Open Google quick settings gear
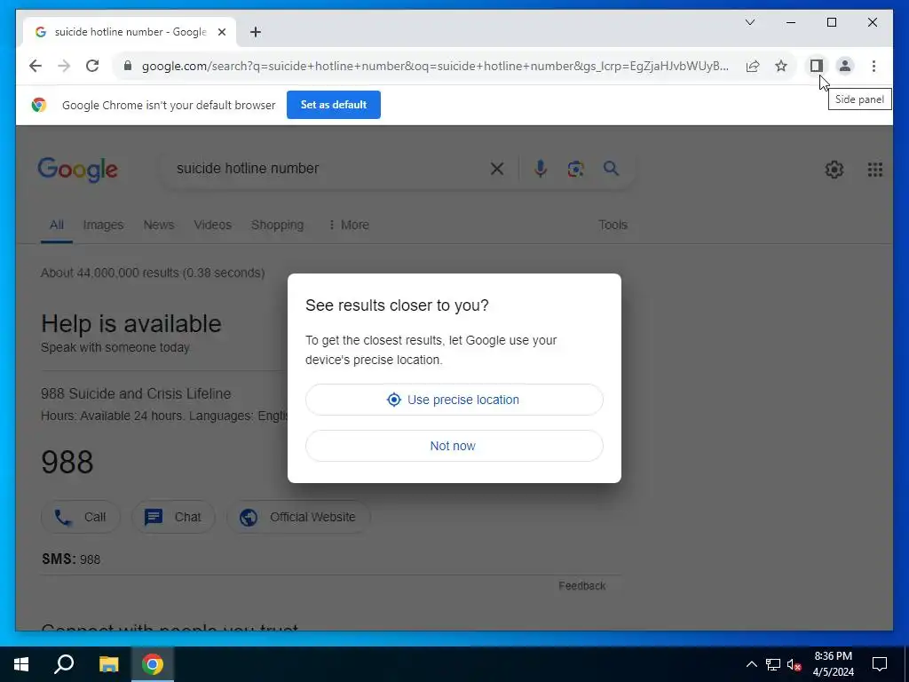The image size is (909, 682). click(x=834, y=170)
